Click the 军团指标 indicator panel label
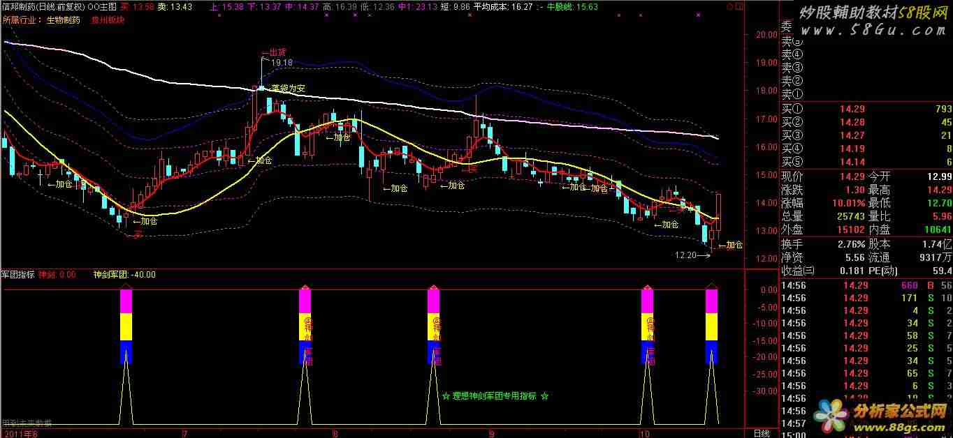Viewport: 953px width, 438px height. 17,275
